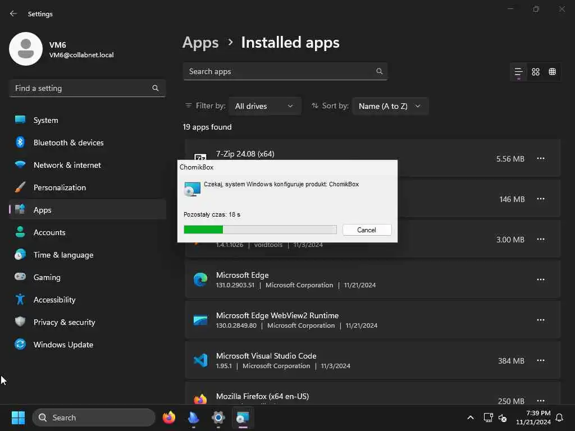This screenshot has width=575, height=431.
Task: Click the VM6 user avatar
Action: [26, 49]
